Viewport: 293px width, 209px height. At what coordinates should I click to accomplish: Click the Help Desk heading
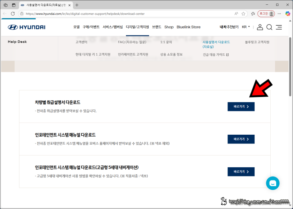pos(17,42)
